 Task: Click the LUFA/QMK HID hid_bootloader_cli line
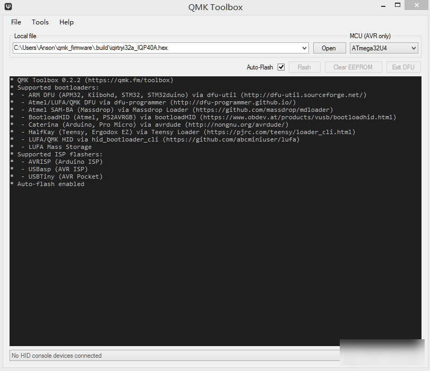tap(155, 139)
